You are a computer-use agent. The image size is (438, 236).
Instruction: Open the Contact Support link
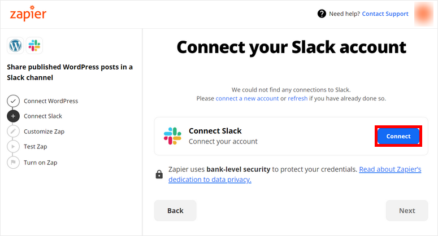tap(385, 14)
